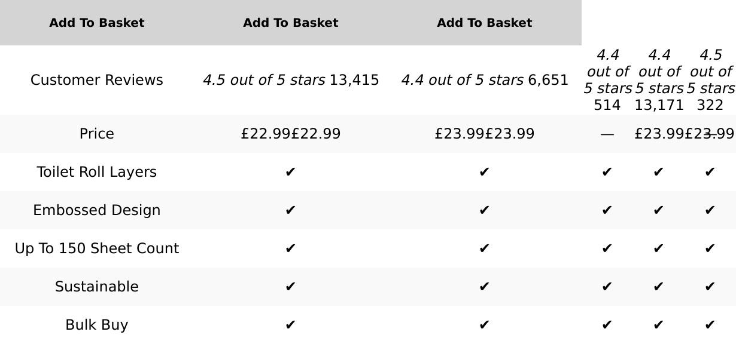
Task: Open the 6,651 customer reviews rating
Action: point(484,80)
